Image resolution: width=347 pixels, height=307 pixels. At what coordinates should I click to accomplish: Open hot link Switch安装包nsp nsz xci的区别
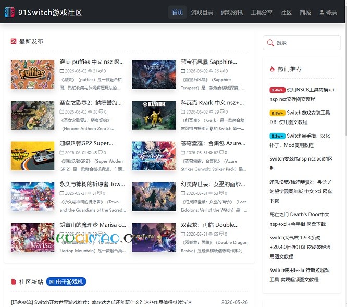301,163
